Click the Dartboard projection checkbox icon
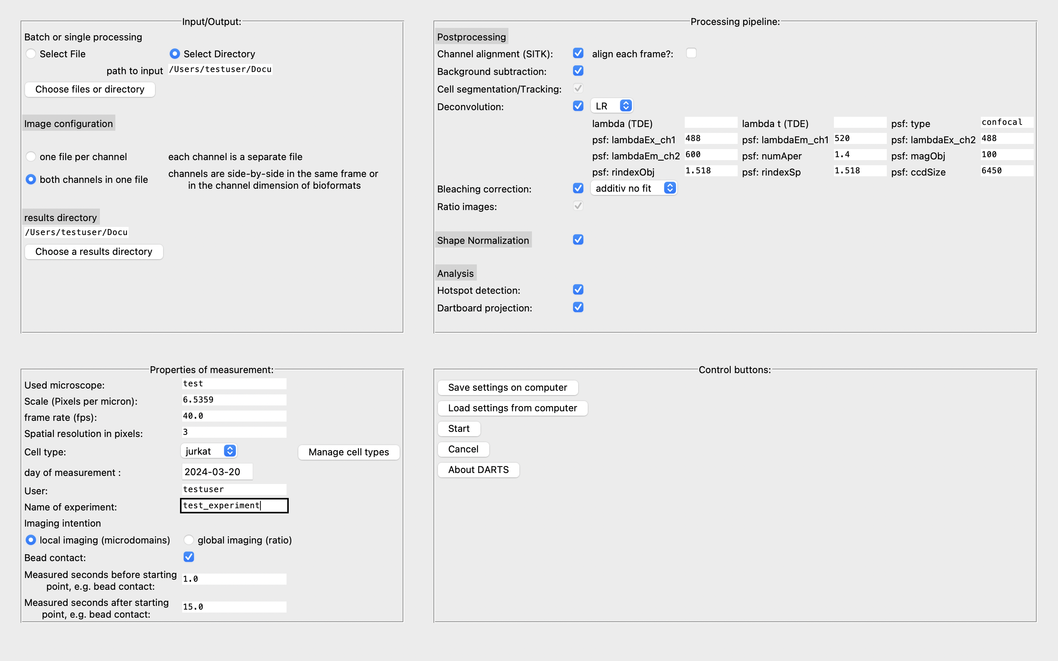Screen dimensions: 1058x661 [578, 308]
